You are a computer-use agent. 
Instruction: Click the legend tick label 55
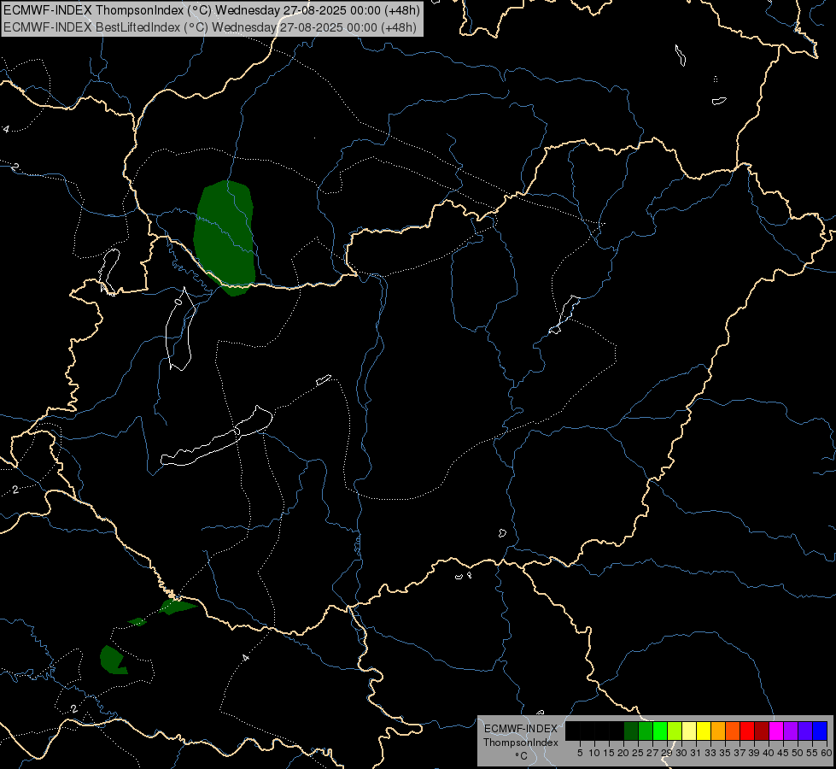tap(812, 753)
